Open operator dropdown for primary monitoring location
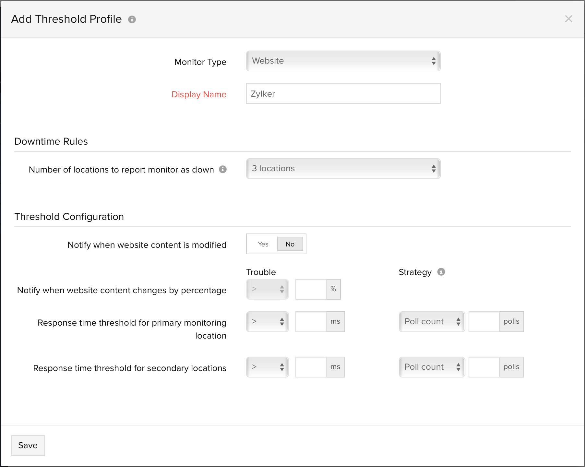 click(x=268, y=322)
